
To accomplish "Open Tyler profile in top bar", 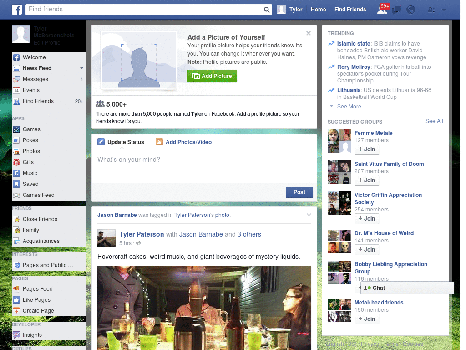I will [x=290, y=10].
